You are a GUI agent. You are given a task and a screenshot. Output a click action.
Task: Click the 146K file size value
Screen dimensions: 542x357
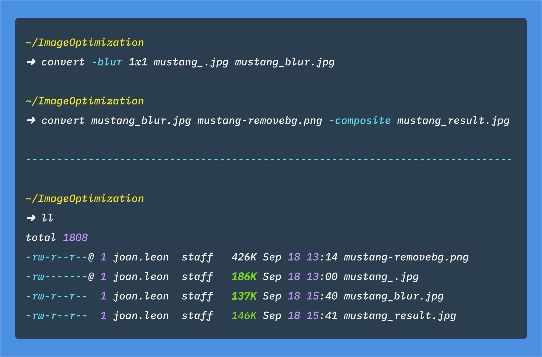(x=244, y=315)
